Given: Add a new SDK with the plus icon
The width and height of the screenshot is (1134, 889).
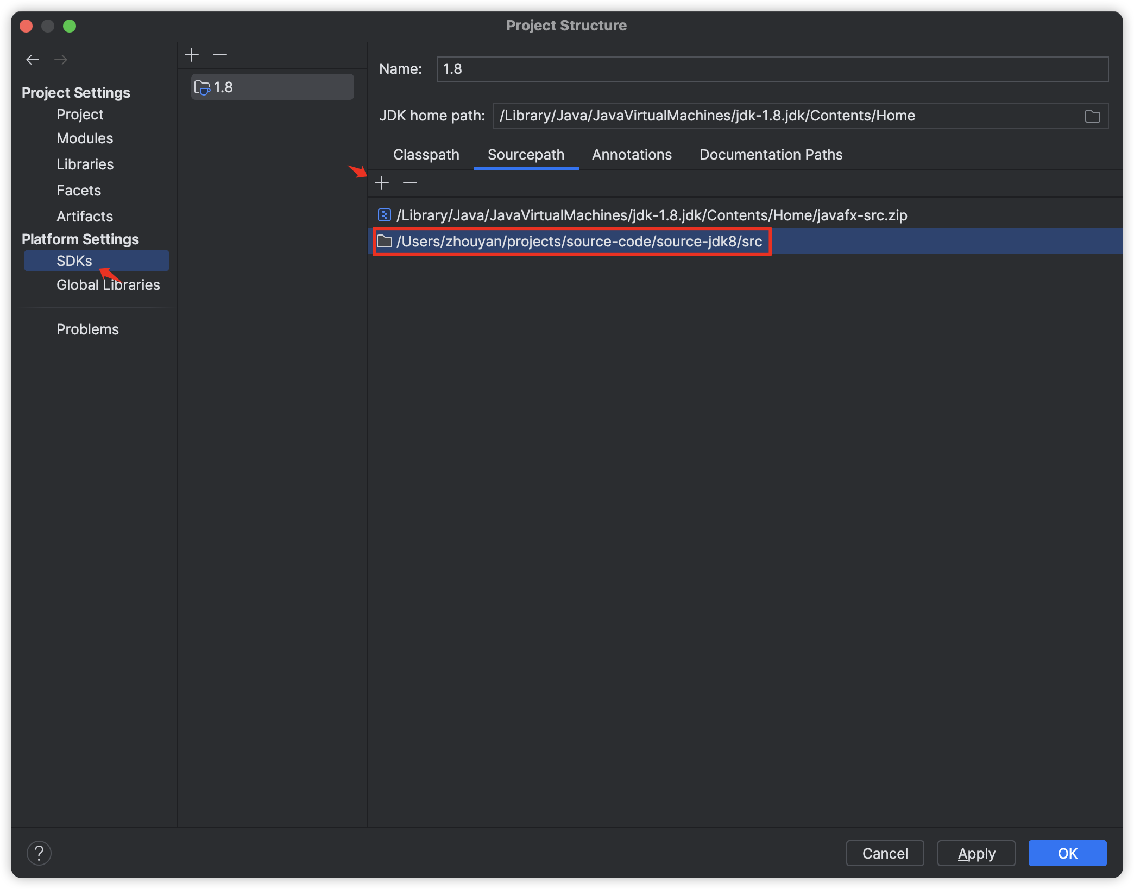Looking at the screenshot, I should [192, 55].
